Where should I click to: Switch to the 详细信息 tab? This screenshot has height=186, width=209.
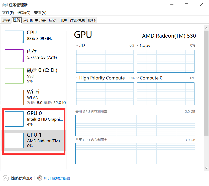[77, 20]
